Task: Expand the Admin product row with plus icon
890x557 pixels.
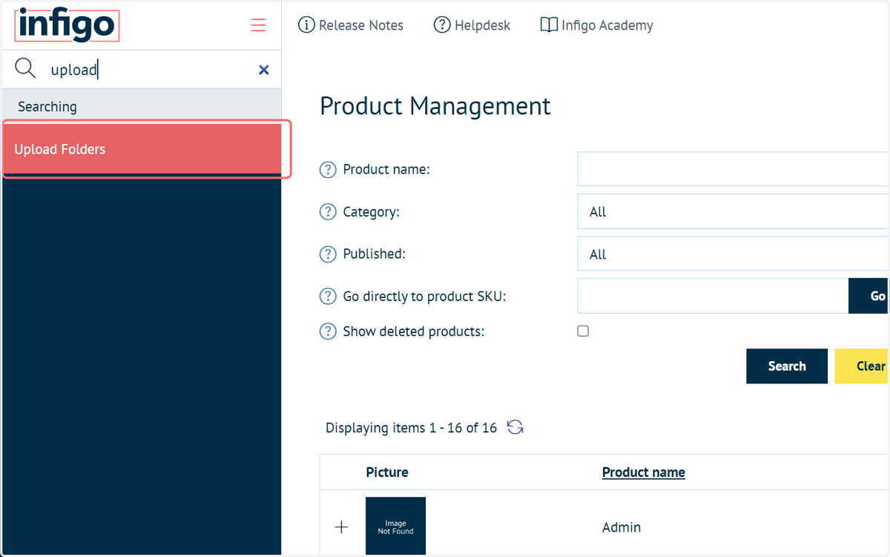Action: click(x=341, y=527)
